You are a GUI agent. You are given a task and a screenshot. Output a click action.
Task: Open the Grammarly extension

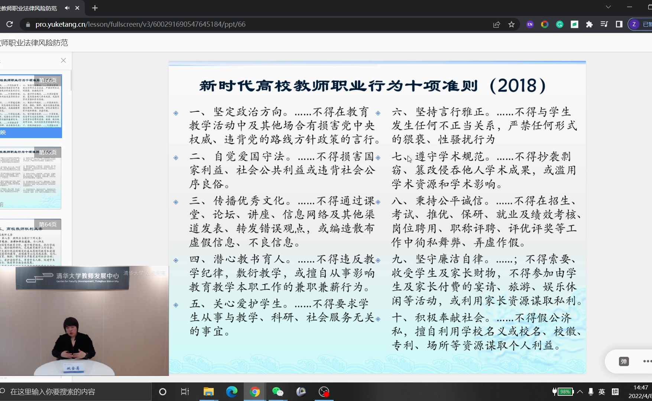(559, 24)
